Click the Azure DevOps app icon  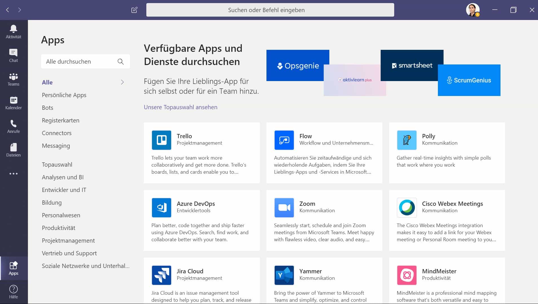pos(162,207)
